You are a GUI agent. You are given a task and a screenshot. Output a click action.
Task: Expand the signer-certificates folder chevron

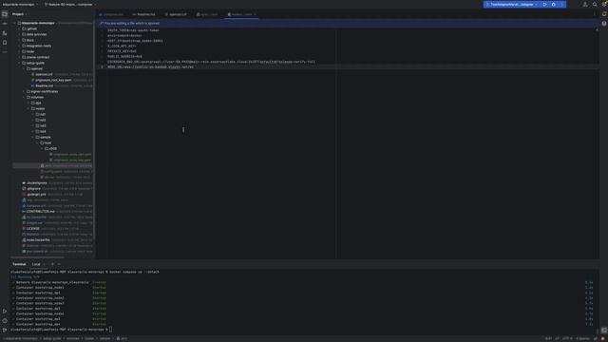click(24, 91)
